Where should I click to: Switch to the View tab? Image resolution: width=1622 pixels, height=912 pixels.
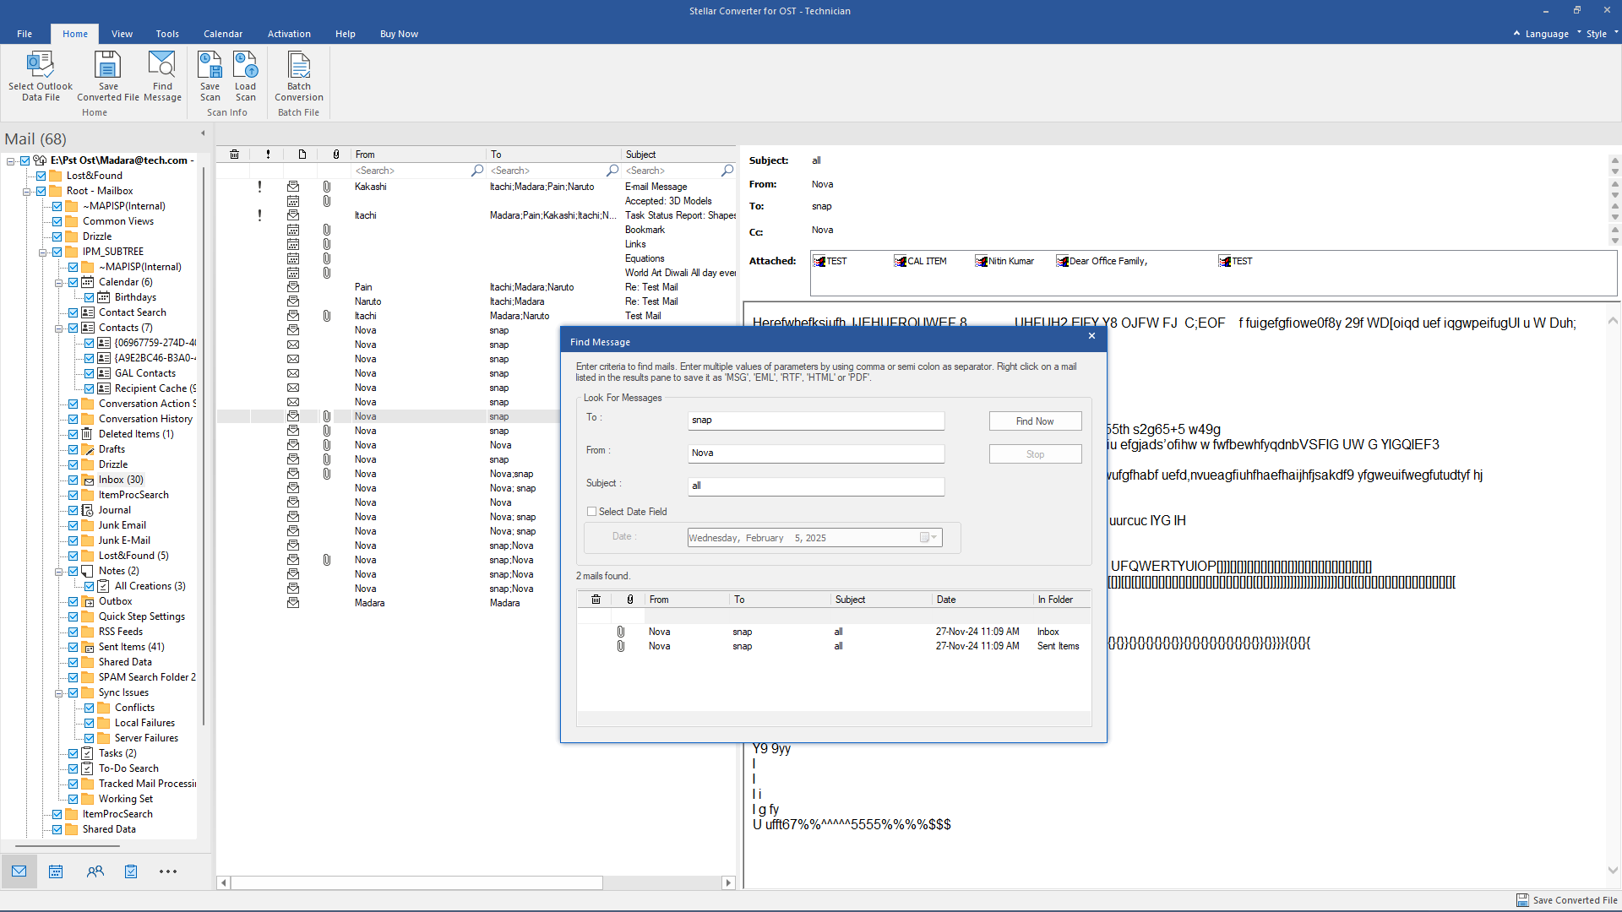pos(122,34)
